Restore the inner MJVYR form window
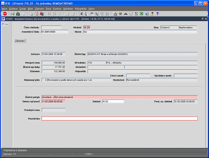Viewport: 209px width, 158px height. tap(203, 19)
